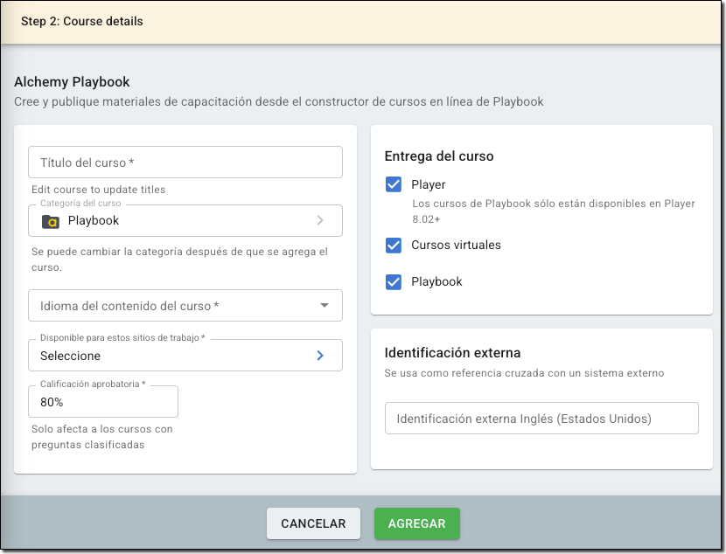The height and width of the screenshot is (554, 726).
Task: Open the Idioma del contenido del curso dropdown
Action: [x=175, y=306]
